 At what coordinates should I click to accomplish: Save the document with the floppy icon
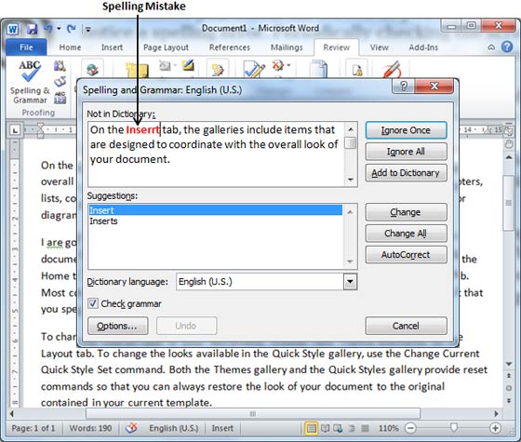(x=32, y=29)
